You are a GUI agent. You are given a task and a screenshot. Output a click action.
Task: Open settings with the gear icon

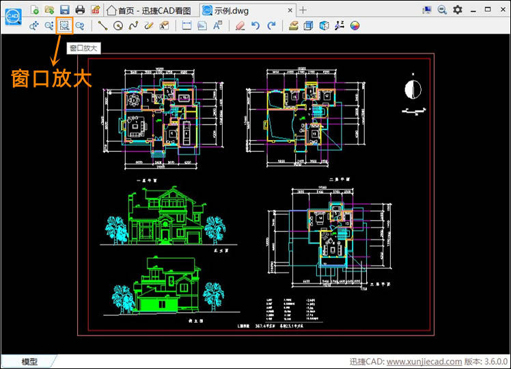458,10
